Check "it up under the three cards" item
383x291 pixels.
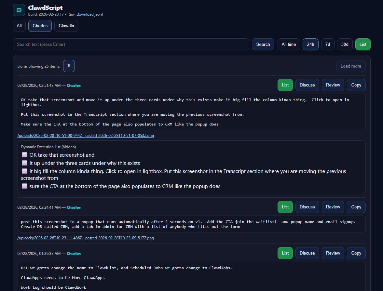coord(24,163)
